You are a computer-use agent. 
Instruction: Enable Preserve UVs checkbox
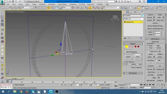point(148,51)
